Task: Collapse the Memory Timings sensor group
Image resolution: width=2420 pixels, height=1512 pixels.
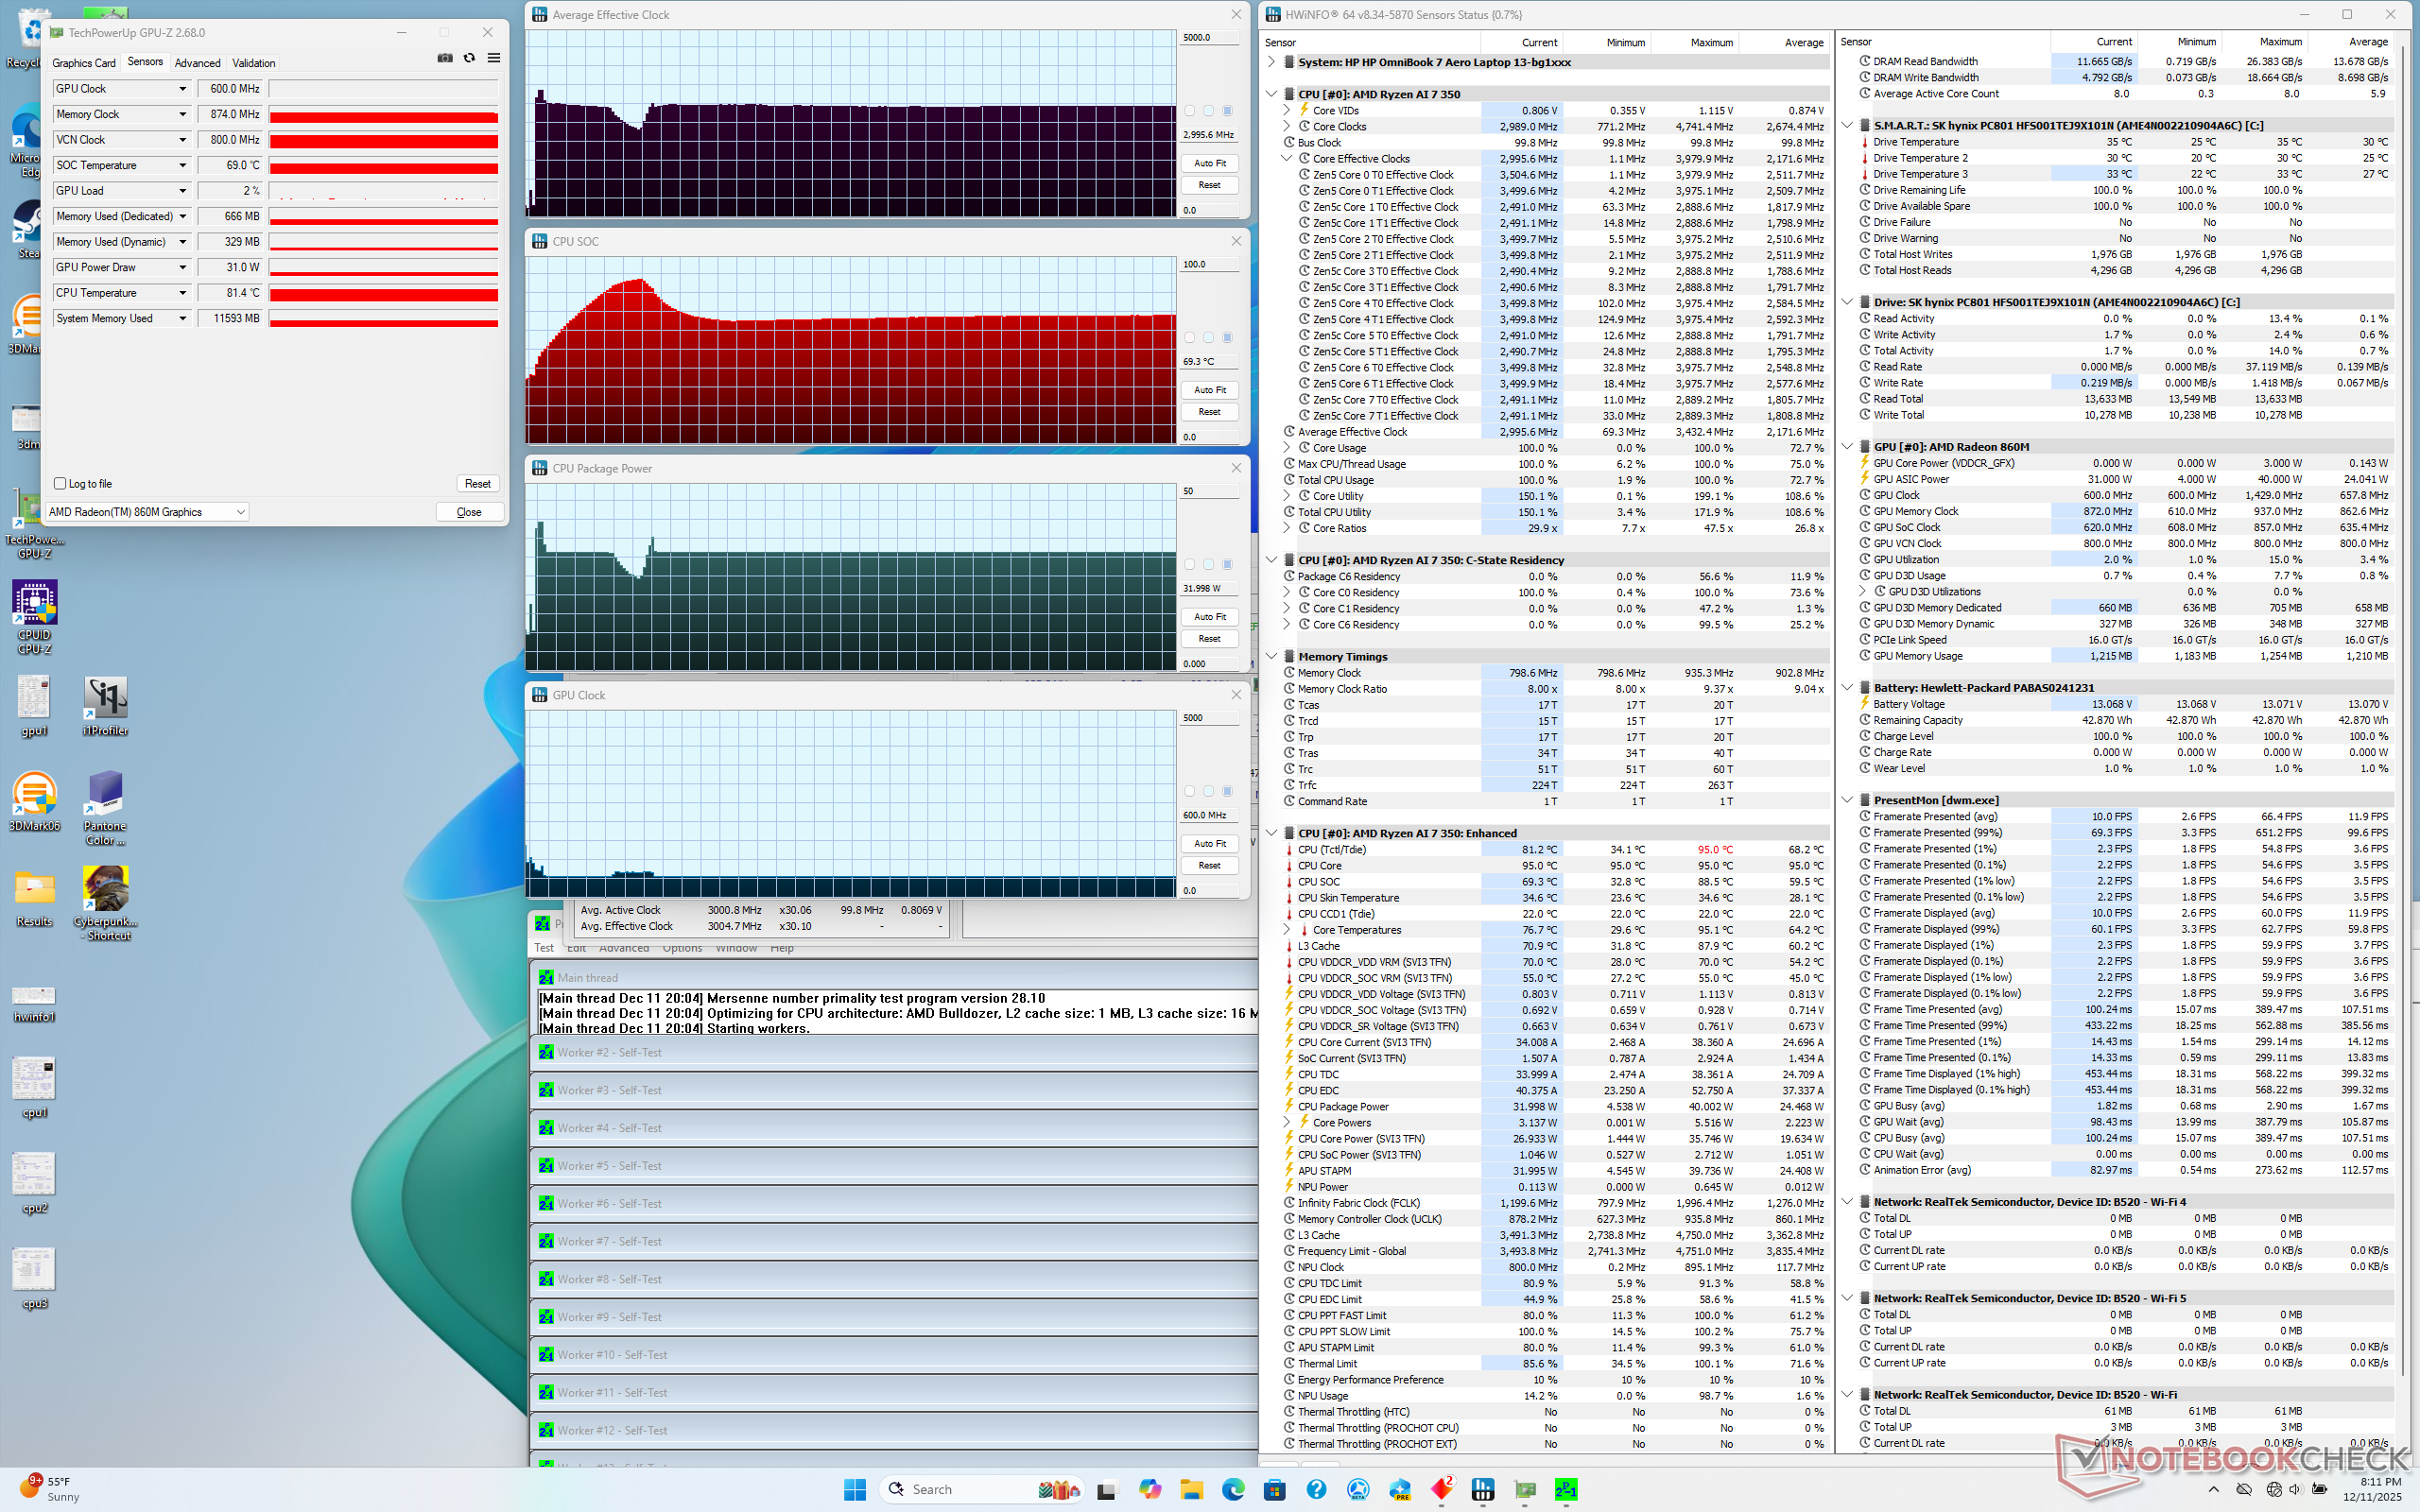Action: pos(1272,657)
